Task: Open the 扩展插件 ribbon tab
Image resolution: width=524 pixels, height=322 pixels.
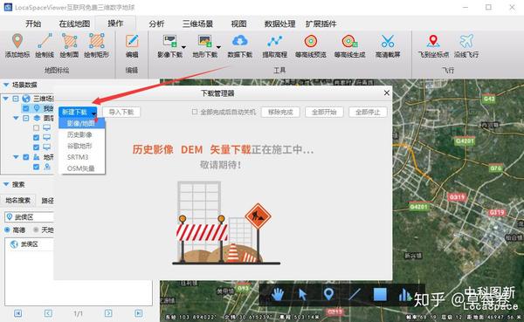Action: (x=321, y=24)
